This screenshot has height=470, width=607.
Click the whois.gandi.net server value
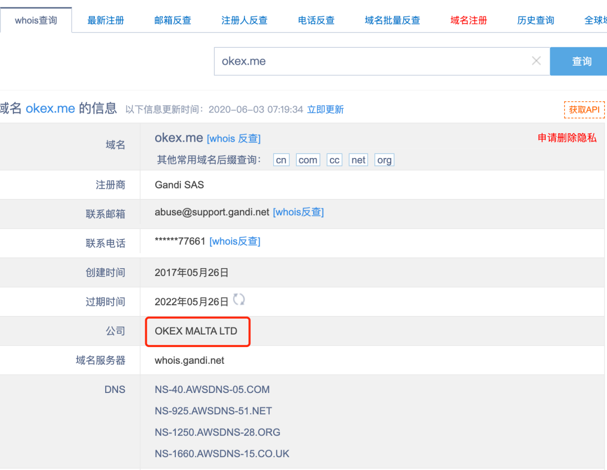[189, 360]
